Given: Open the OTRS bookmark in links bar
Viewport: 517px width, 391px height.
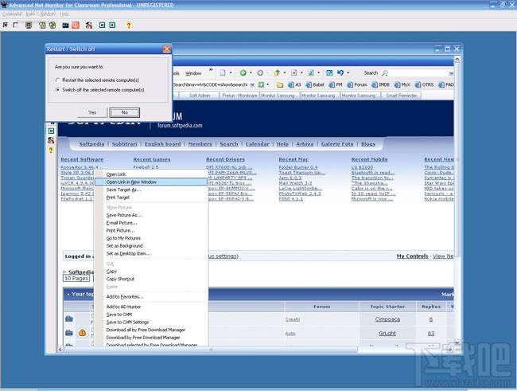Looking at the screenshot, I should tap(425, 85).
